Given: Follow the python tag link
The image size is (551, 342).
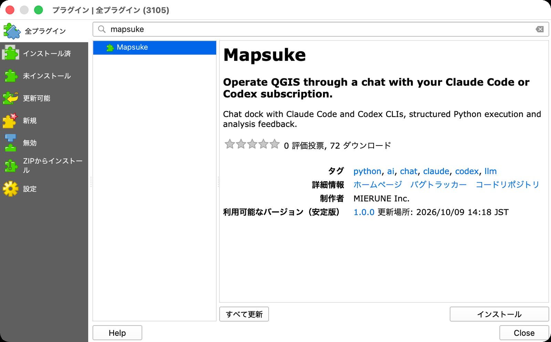Looking at the screenshot, I should tap(367, 171).
